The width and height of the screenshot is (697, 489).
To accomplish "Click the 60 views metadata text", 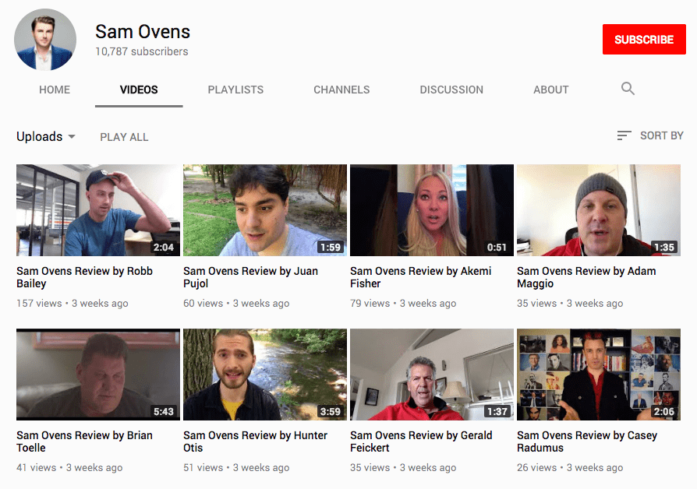I will pos(203,304).
